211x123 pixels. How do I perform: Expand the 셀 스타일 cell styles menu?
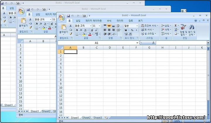149,34
